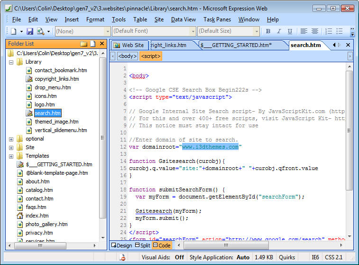Click New Folder icon in Folder List
This screenshot has width=359, height=265.
(x=84, y=44)
